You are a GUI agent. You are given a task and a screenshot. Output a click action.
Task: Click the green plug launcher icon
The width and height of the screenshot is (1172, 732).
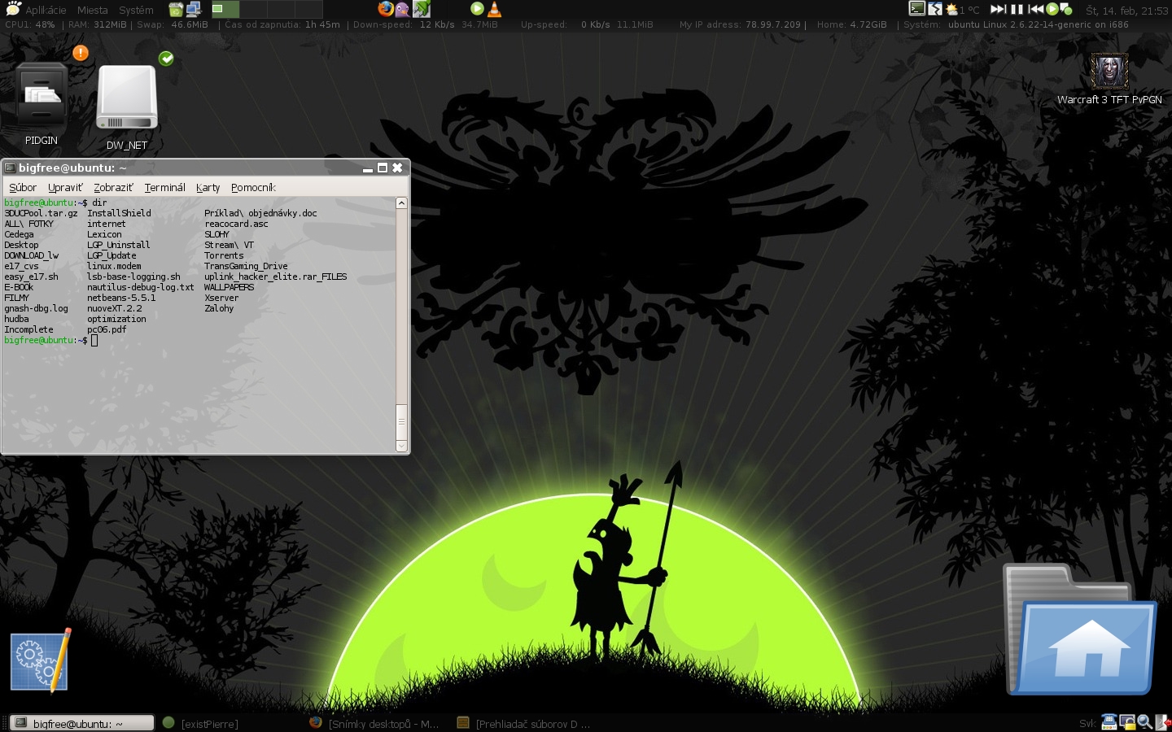coord(422,10)
